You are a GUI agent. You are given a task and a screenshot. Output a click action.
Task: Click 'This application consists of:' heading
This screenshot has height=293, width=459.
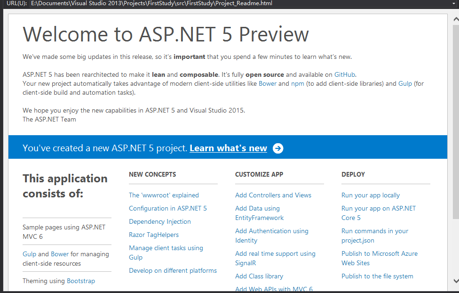point(65,186)
